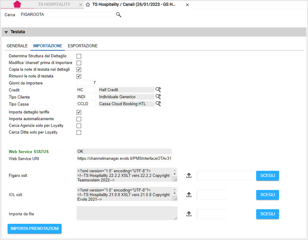Click the Cassa Cloud Booking HTL description
308x240 pixels.
coord(126,104)
